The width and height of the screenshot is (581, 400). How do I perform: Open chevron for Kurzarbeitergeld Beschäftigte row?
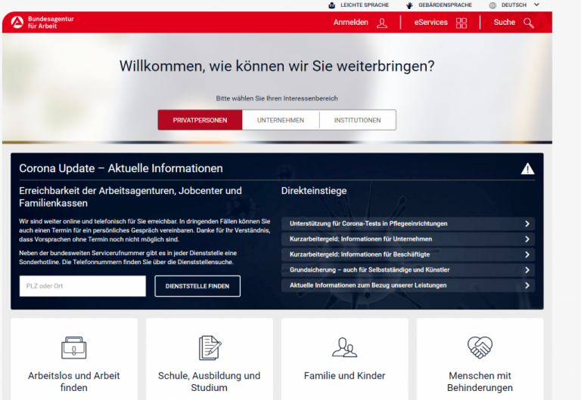point(527,254)
